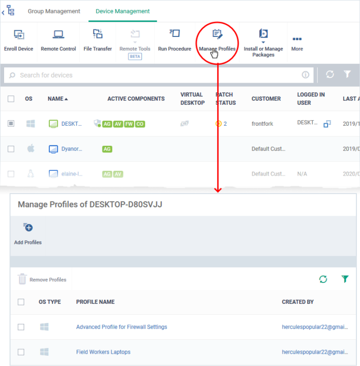
Task: Click the Run Procedure icon
Action: click(x=174, y=35)
